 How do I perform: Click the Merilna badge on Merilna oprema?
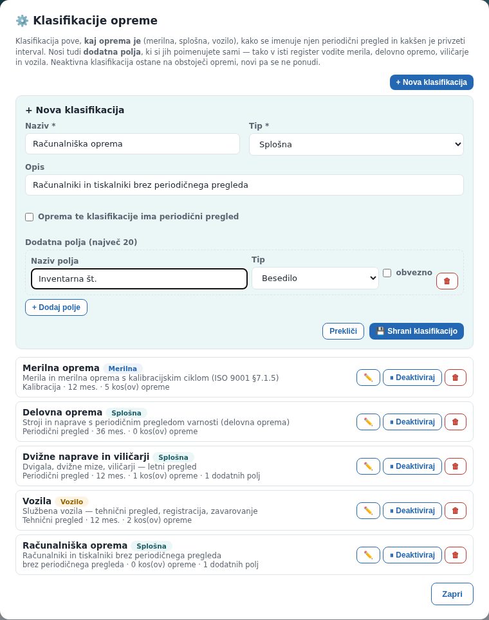(x=123, y=369)
